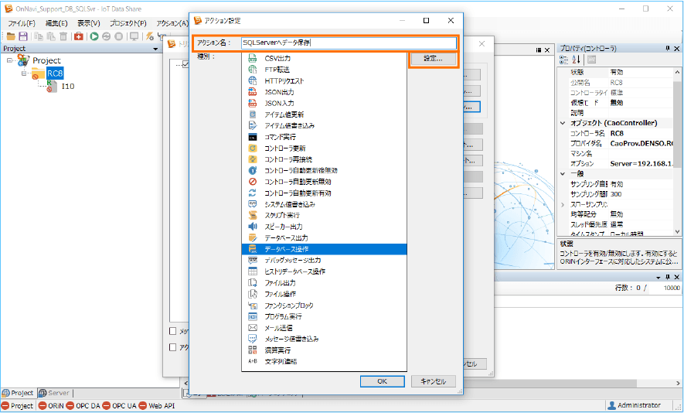Click the 設定... button
684x413 pixels.
click(x=432, y=59)
